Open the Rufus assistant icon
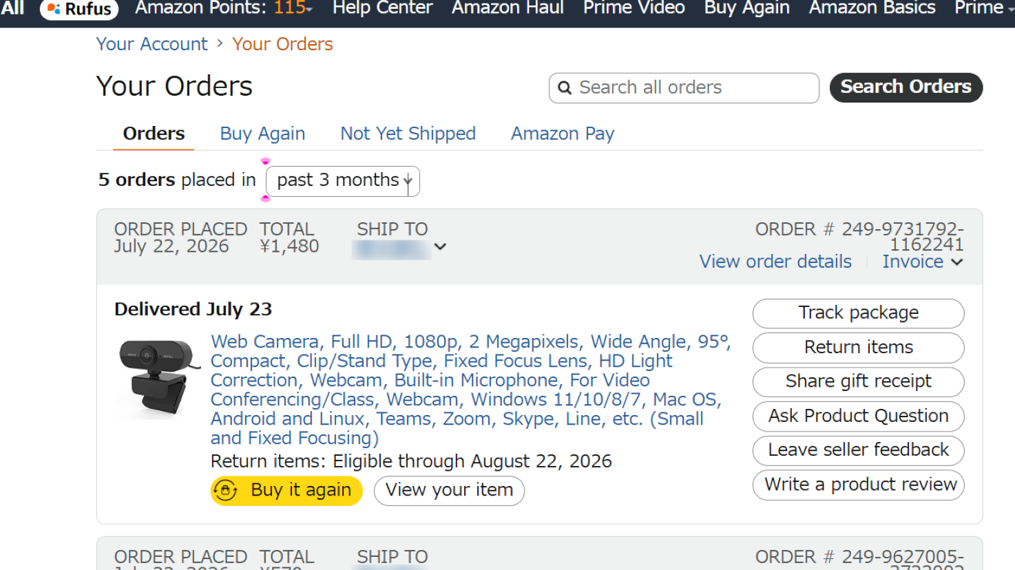Screen dimensions: 1015x570 click(x=54, y=9)
